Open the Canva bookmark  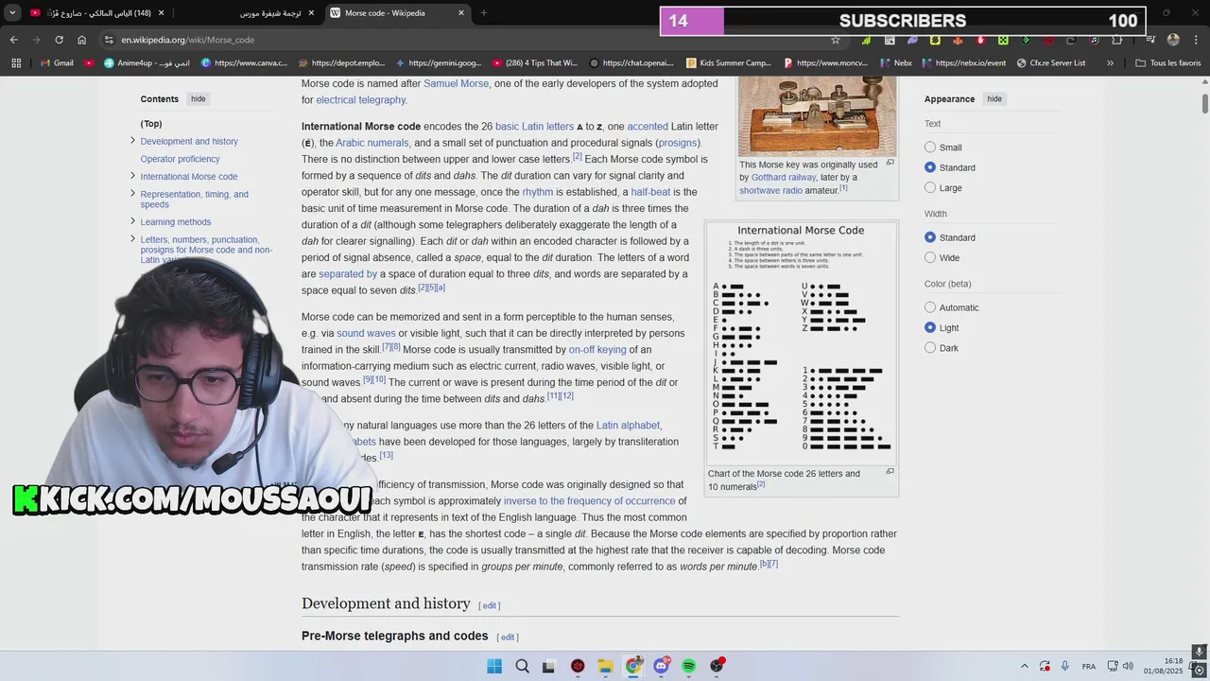click(x=244, y=62)
